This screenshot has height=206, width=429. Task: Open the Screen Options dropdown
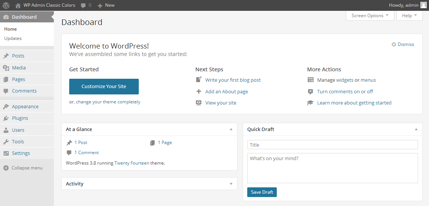[370, 16]
